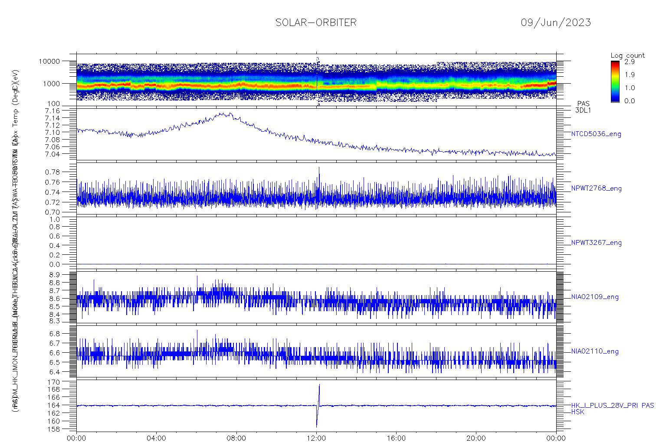Click the 20:00 time axis tick label
This screenshot has height=442, width=656.
click(x=476, y=439)
